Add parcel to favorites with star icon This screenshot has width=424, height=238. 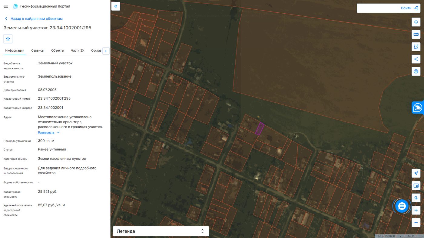tap(8, 39)
